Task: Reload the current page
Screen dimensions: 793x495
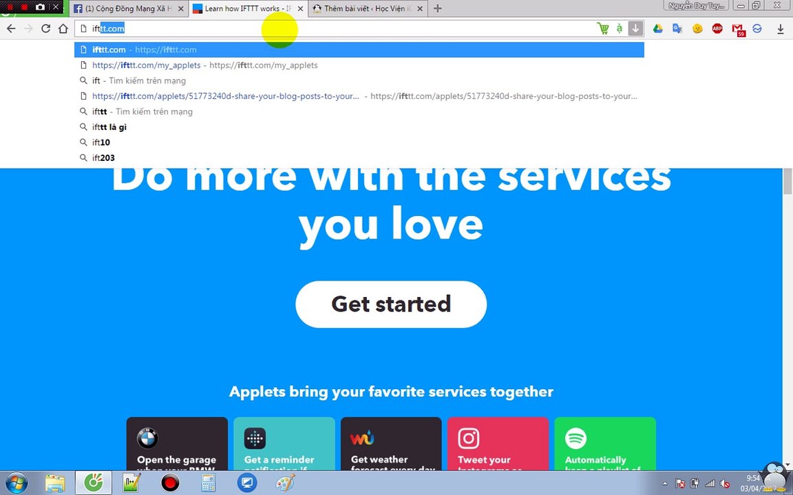Action: [x=45, y=29]
